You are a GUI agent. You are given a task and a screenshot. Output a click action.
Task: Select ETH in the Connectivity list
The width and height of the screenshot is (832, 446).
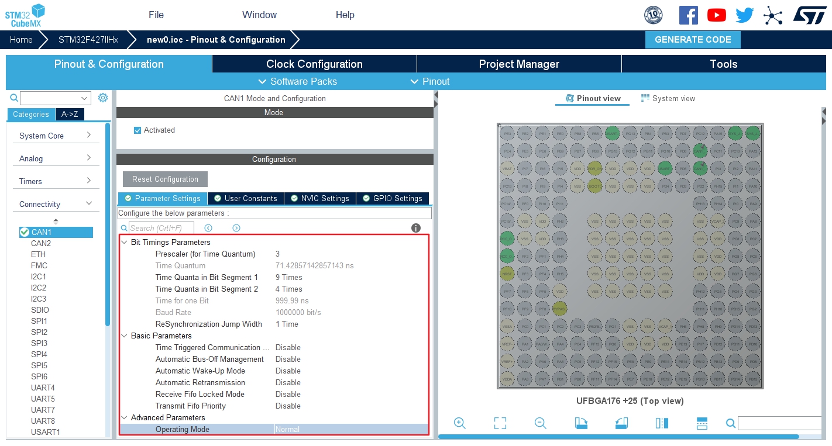(x=38, y=254)
